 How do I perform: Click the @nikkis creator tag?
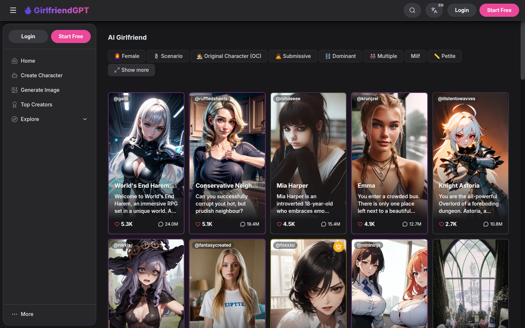pyautogui.click(x=122, y=245)
